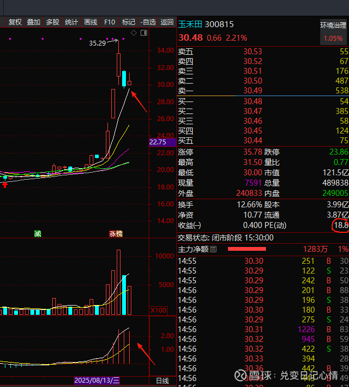Click the current price 30.48

click(x=191, y=38)
